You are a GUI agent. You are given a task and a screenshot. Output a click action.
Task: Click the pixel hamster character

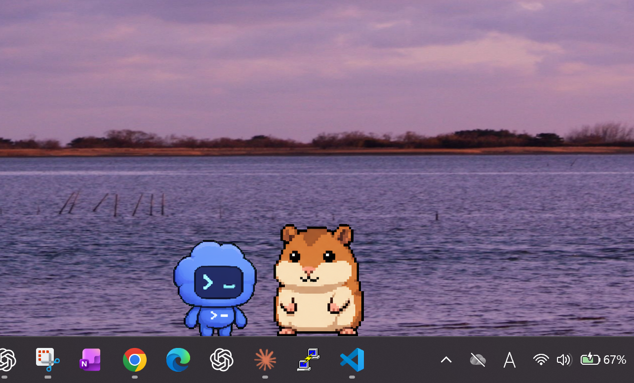[318, 280]
